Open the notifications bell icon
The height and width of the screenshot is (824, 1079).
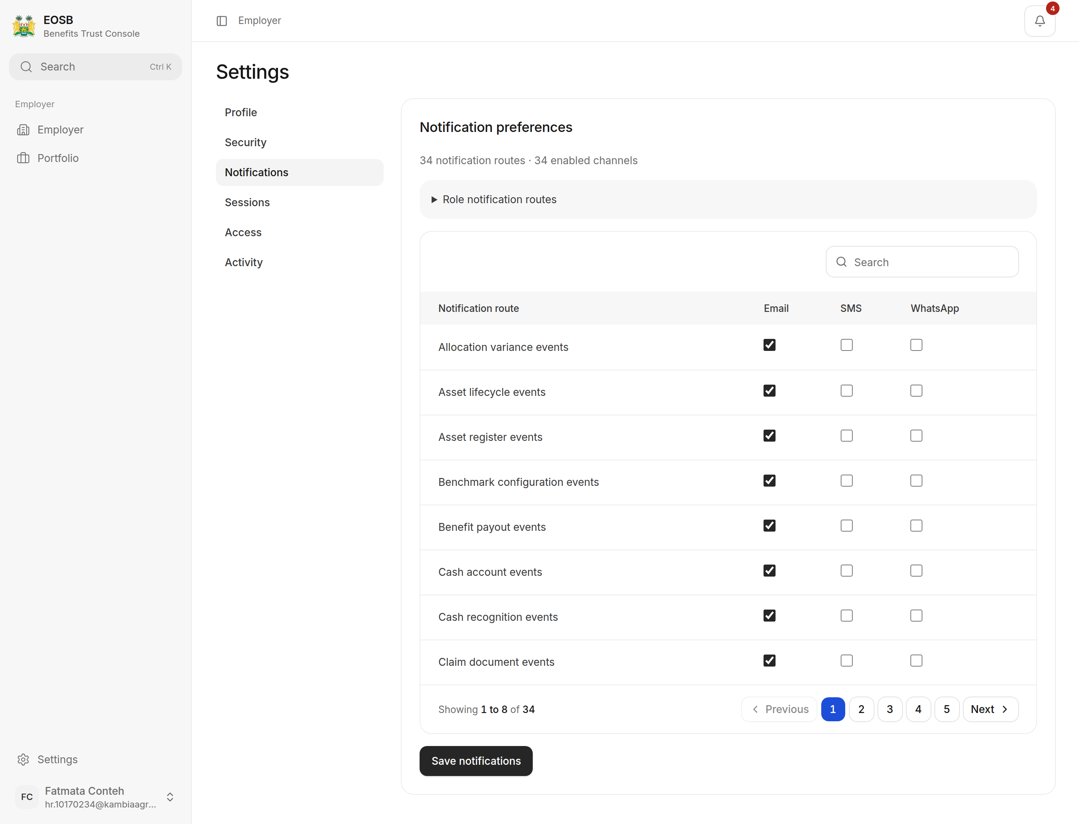(1039, 21)
